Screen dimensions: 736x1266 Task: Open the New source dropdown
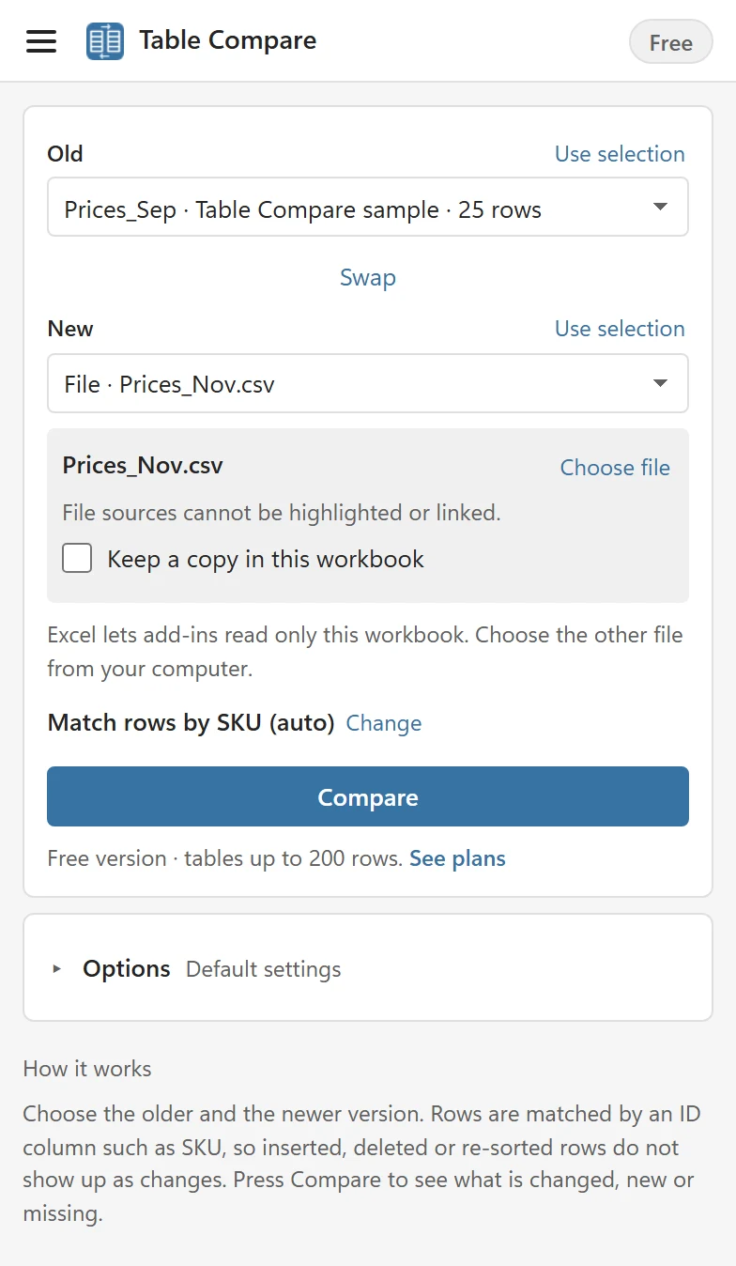[x=368, y=383]
